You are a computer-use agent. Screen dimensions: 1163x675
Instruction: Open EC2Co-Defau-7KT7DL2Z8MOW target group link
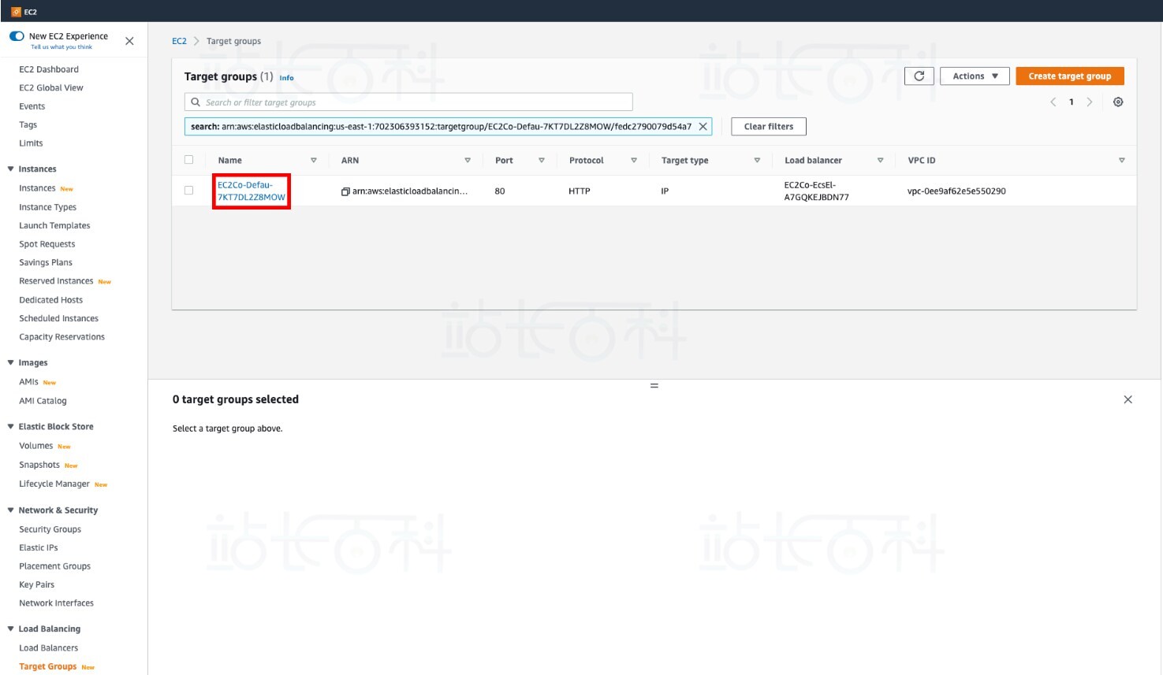coord(252,191)
